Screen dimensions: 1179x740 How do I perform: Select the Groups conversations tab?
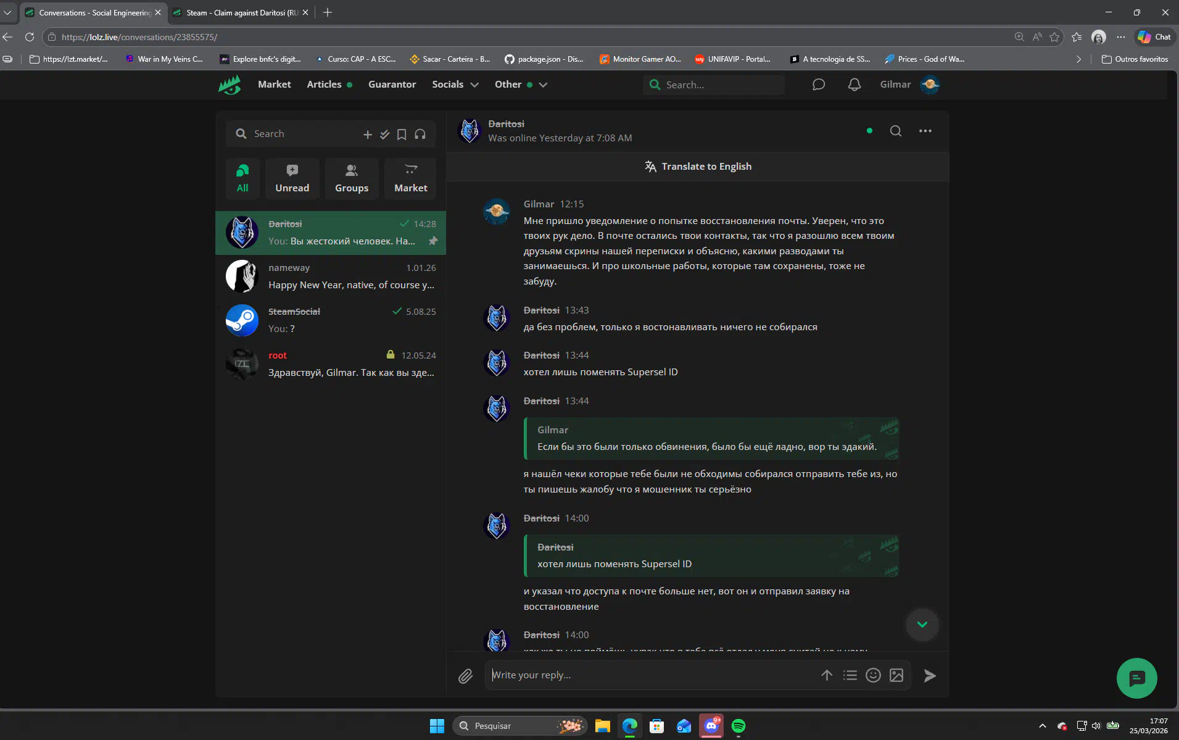(351, 178)
